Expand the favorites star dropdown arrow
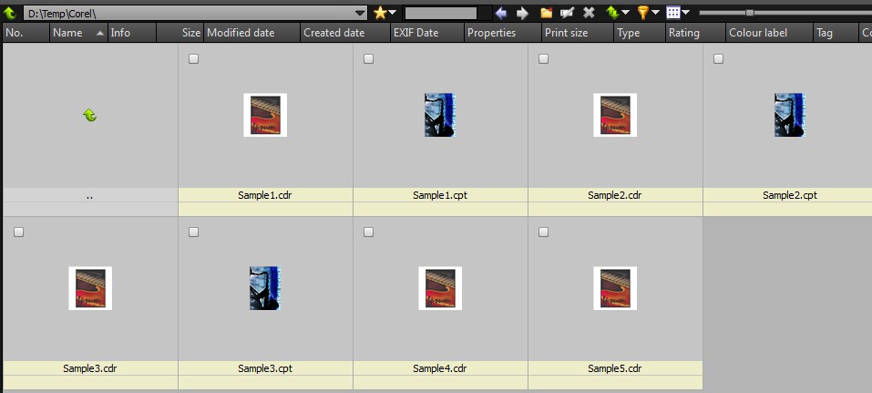The image size is (872, 393). pyautogui.click(x=393, y=12)
